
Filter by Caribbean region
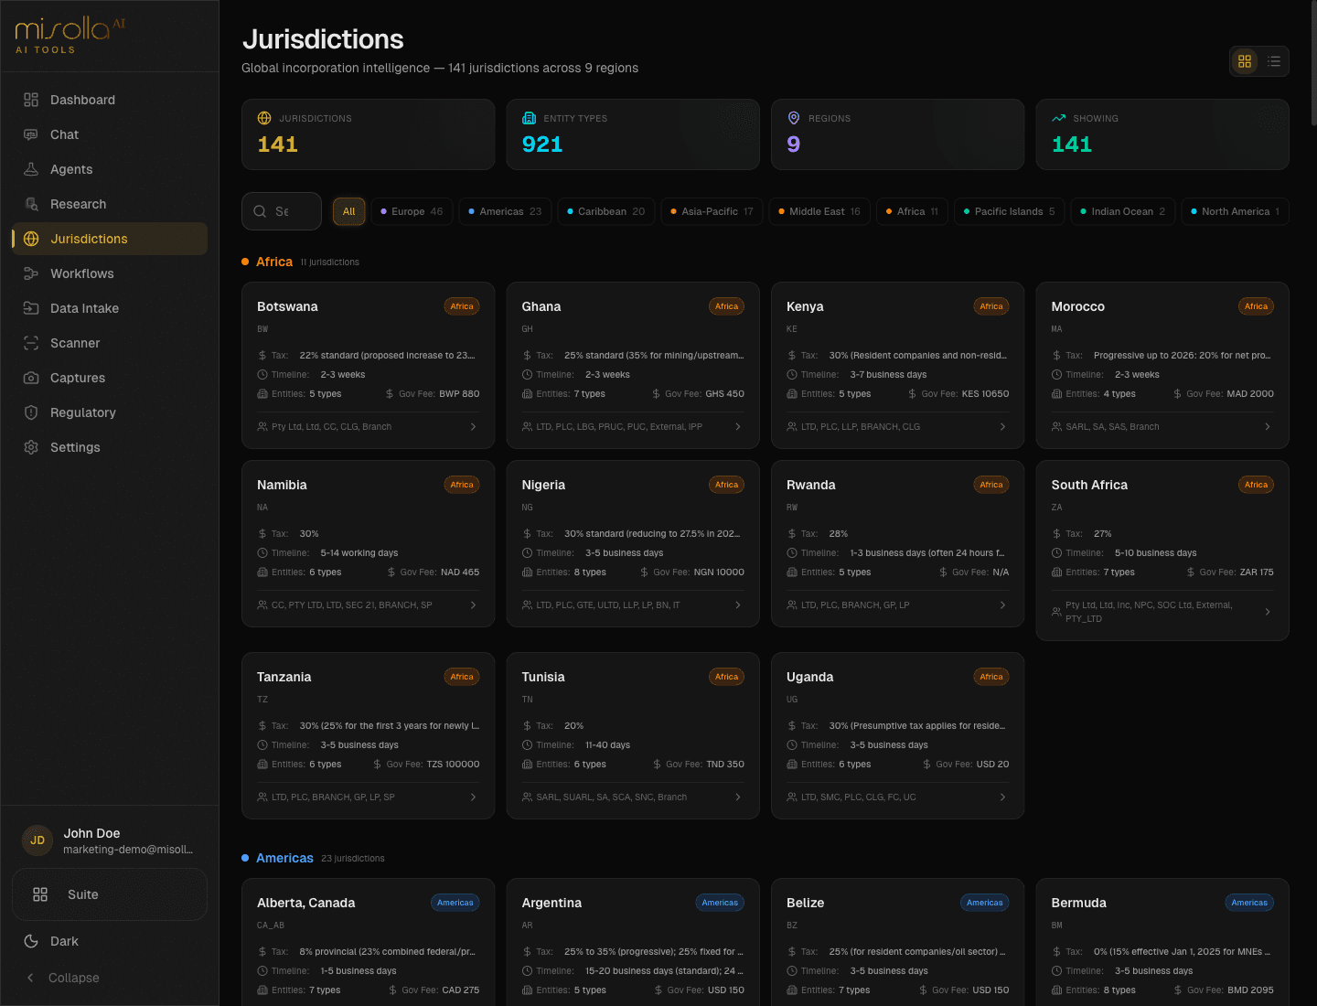click(605, 211)
